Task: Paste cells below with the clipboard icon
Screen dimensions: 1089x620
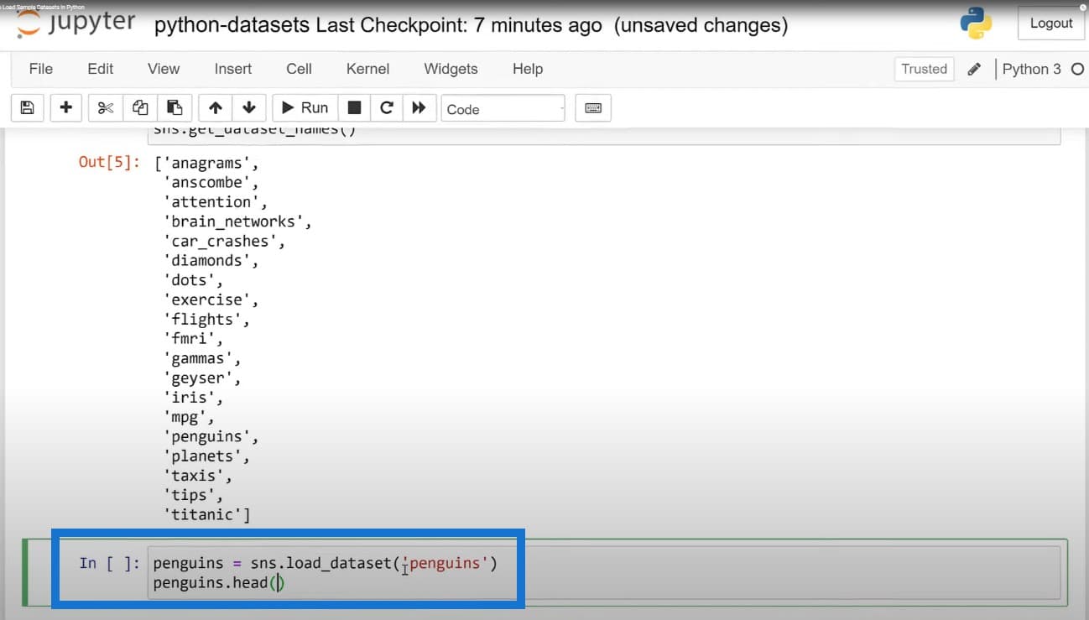Action: pyautogui.click(x=175, y=107)
